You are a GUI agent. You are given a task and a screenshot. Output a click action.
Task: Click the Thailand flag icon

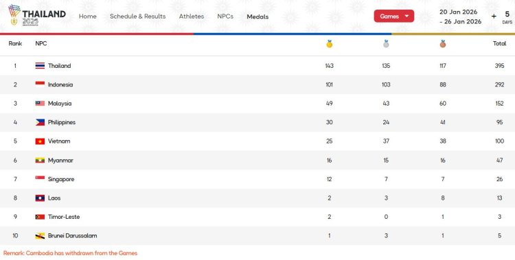[40, 66]
